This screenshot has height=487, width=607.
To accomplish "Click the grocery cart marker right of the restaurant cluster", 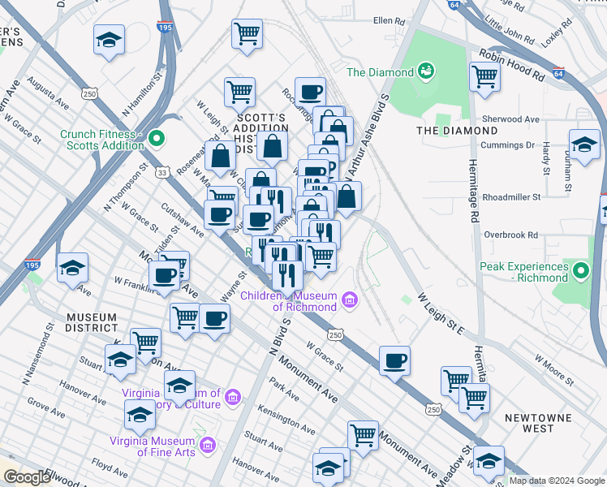I will pos(321,258).
